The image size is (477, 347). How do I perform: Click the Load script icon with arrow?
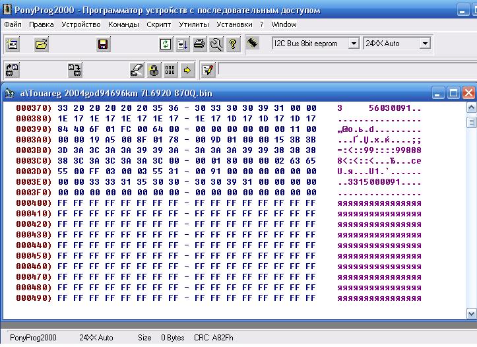[x=183, y=44]
